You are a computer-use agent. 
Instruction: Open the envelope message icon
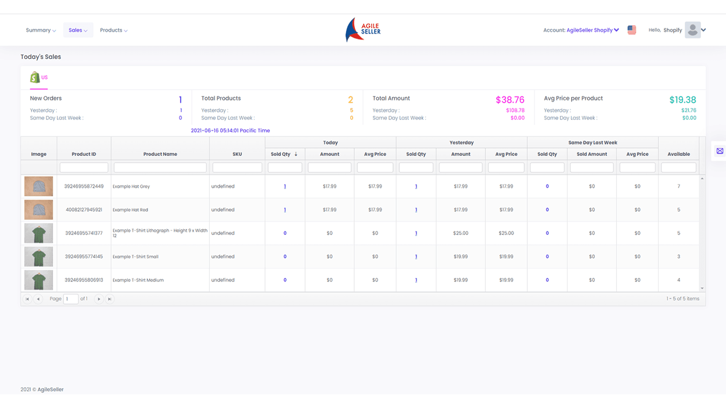point(720,151)
